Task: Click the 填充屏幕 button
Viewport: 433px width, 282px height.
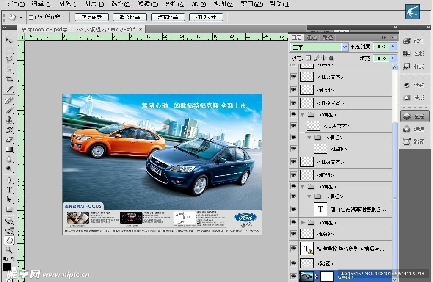Action: (168, 17)
